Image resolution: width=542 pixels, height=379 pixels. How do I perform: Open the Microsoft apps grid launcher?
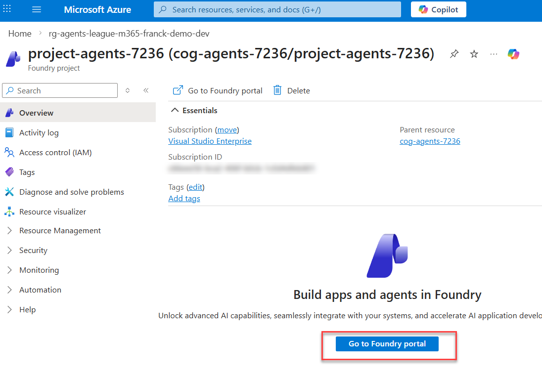tap(7, 9)
